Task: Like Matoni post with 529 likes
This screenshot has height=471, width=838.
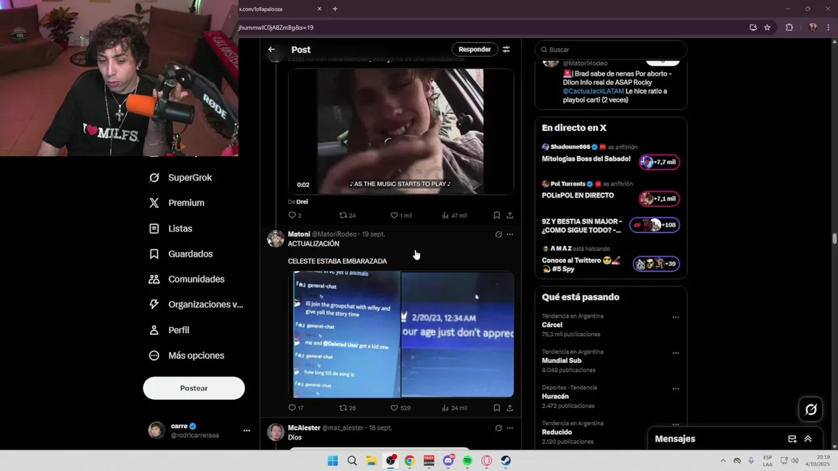Action: [x=400, y=408]
